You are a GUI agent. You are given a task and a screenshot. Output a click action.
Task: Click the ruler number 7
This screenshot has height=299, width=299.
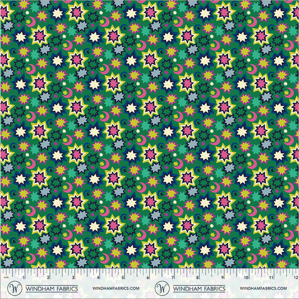(x=173, y=278)
